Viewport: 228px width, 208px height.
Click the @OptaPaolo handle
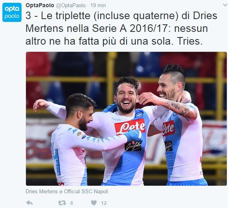(x=71, y=6)
